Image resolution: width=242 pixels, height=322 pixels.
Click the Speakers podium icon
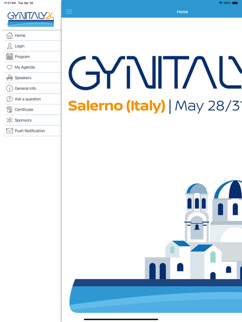pyautogui.click(x=10, y=78)
